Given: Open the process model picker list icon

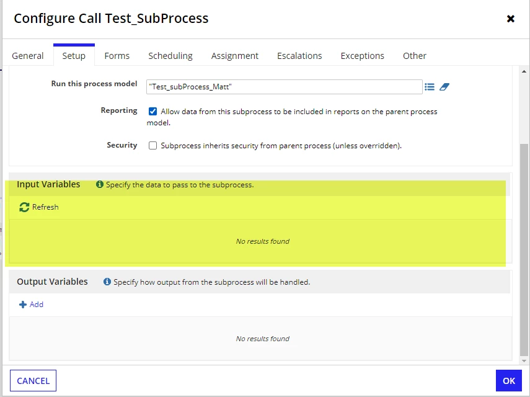Looking at the screenshot, I should pos(430,87).
